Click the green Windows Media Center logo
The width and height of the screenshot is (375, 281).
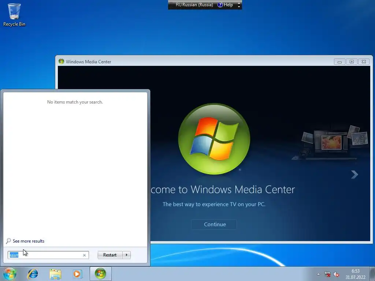pos(214,139)
